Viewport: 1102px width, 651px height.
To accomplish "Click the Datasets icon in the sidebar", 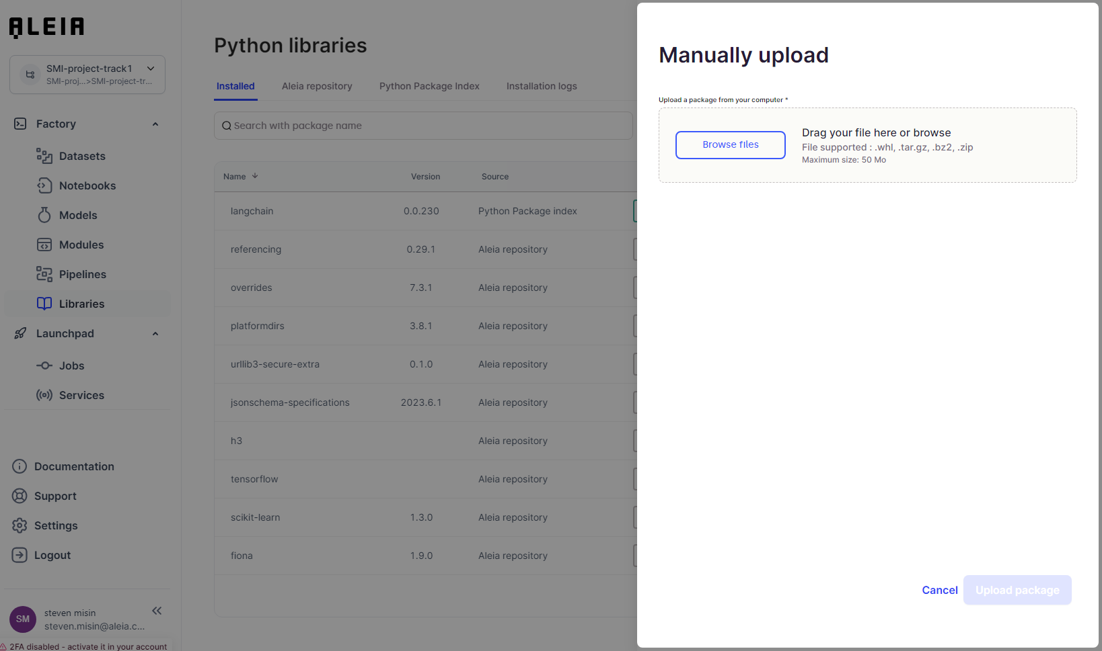I will 44,156.
